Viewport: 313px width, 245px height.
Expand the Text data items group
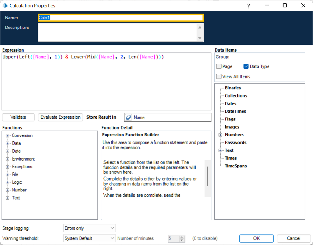(x=221, y=151)
